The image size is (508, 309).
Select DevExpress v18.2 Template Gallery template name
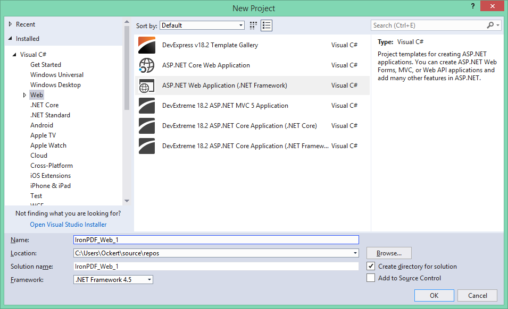(210, 45)
